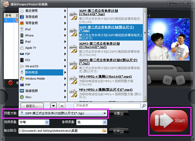195x141 pixels.
Task: Expand the PS3 submenu arrow
Action: point(65,60)
